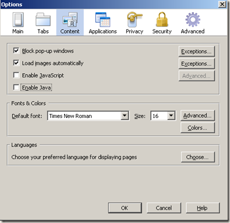Open the Default font dropdown arrow
The height and width of the screenshot is (223, 230).
125,116
